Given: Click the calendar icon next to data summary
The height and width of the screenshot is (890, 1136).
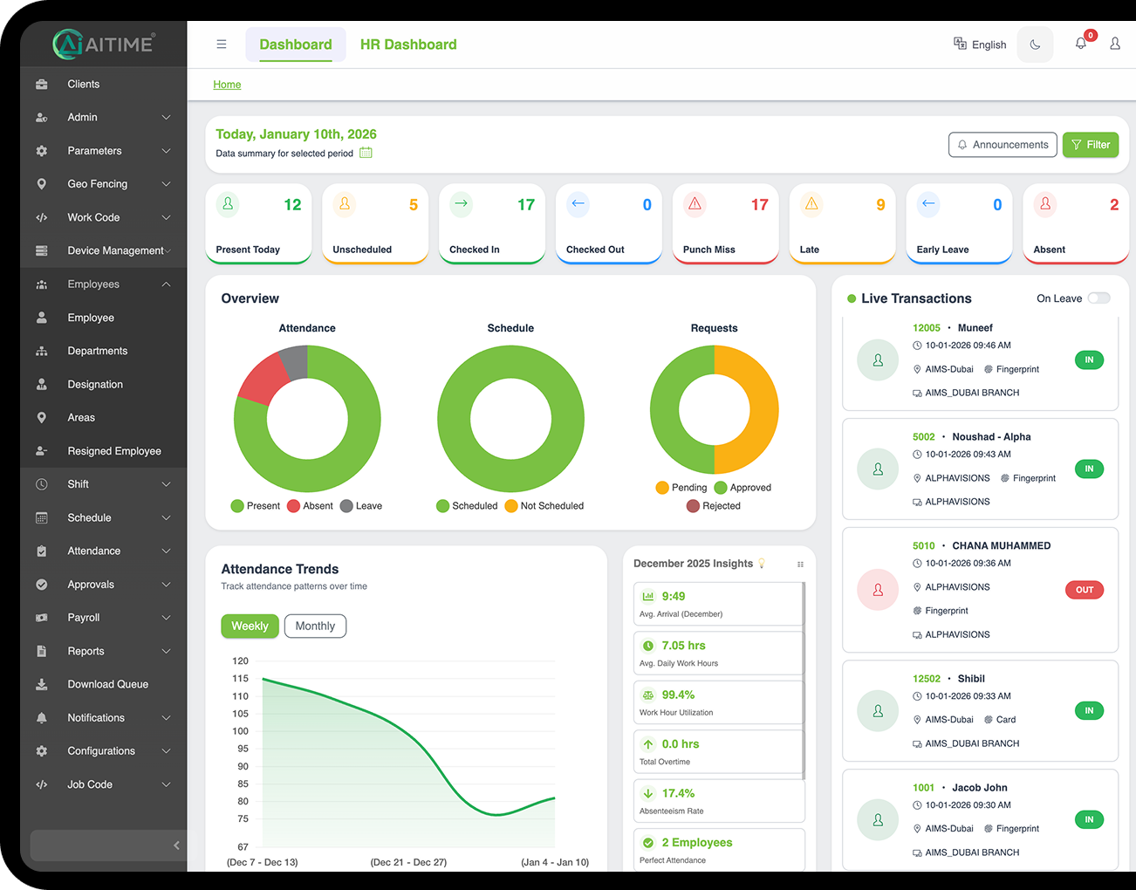Looking at the screenshot, I should click(x=366, y=152).
